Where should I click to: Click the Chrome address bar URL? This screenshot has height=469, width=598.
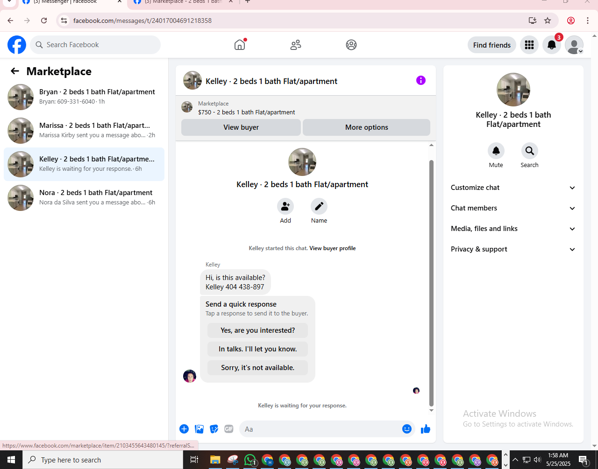(142, 21)
